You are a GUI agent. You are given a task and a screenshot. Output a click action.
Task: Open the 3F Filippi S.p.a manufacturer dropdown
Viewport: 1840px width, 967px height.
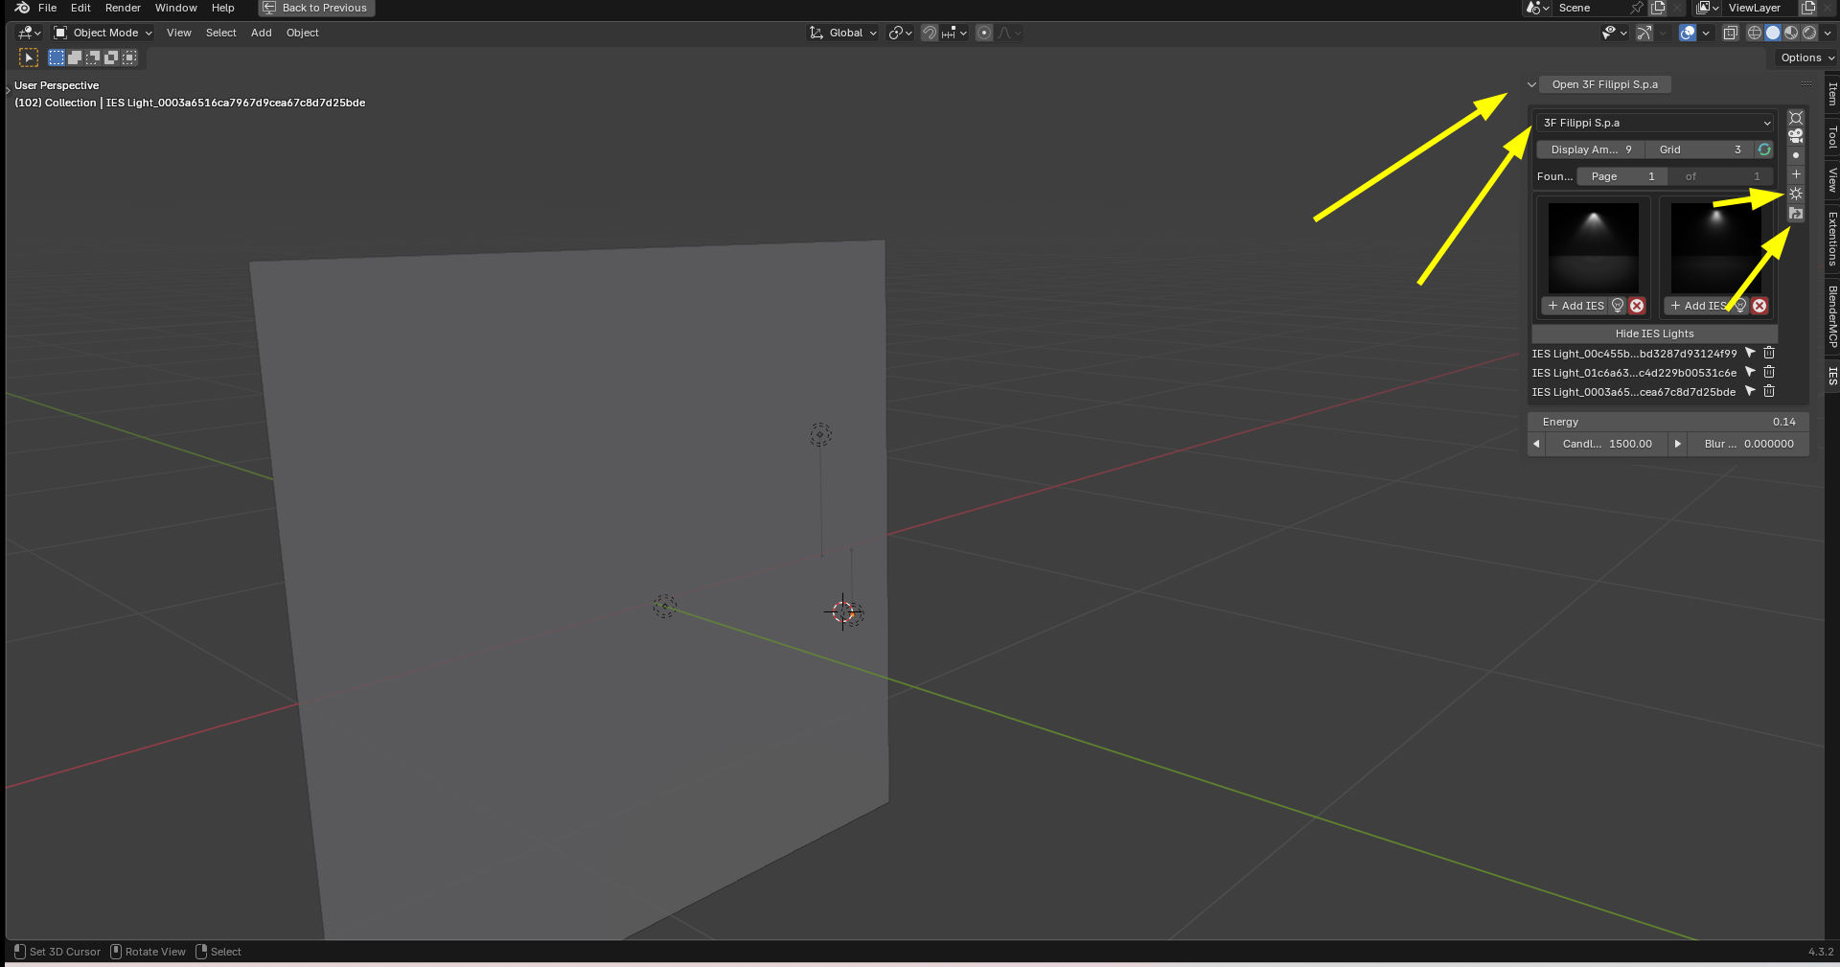1656,123
